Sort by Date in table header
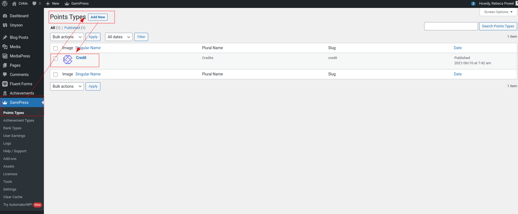Viewport: 518px width, 214px height. point(458,48)
